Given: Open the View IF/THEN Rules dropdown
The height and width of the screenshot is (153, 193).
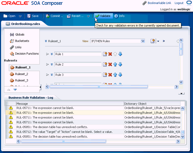Looking at the screenshot, I should coord(143,41).
